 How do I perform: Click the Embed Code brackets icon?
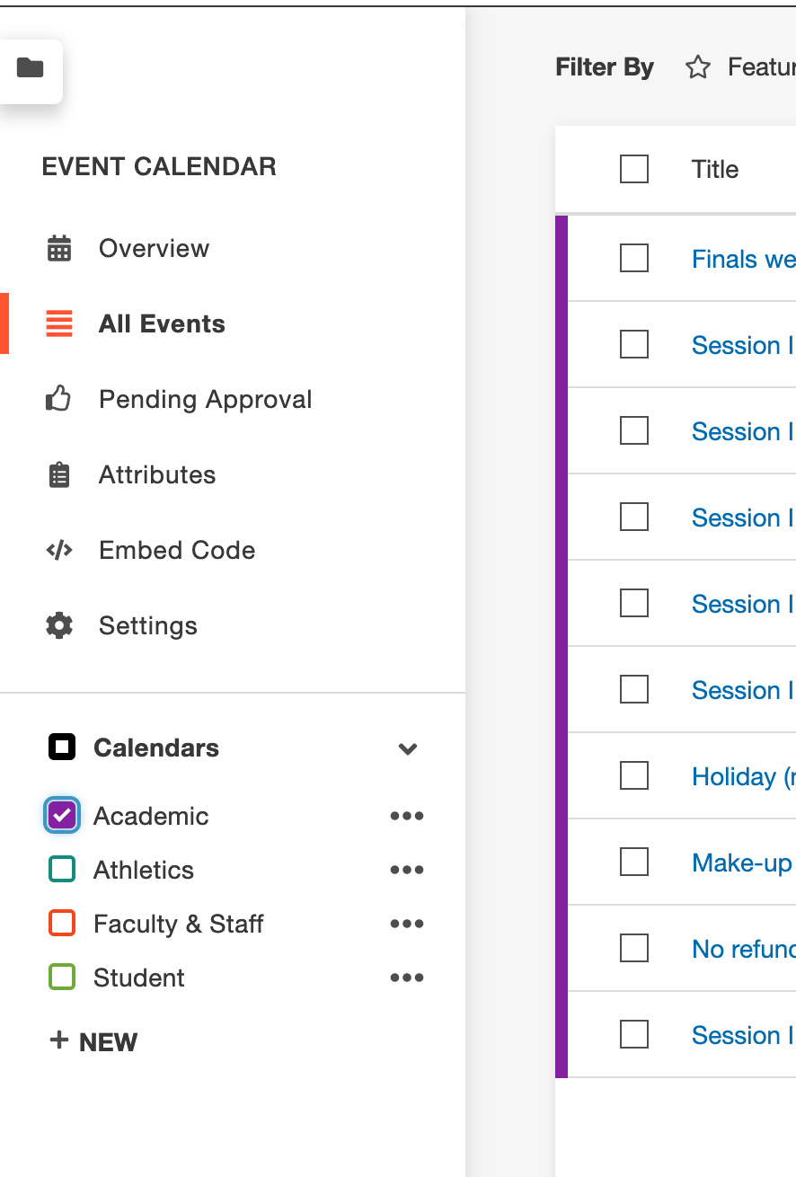point(59,550)
